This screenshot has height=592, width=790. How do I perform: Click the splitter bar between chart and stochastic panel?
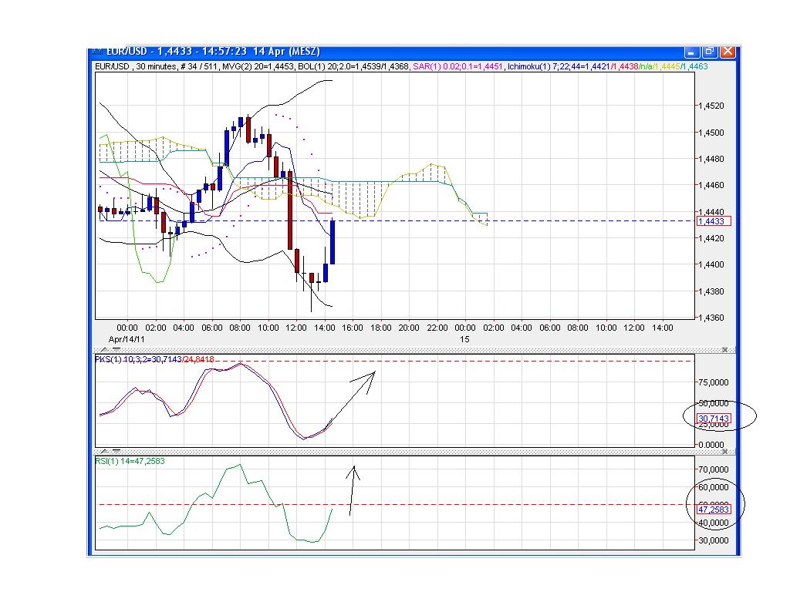click(386, 350)
